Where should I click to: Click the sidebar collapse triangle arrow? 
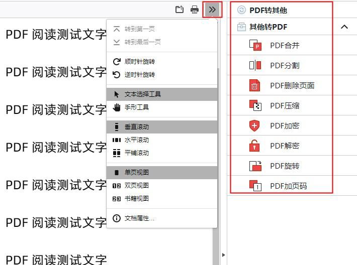224,255
